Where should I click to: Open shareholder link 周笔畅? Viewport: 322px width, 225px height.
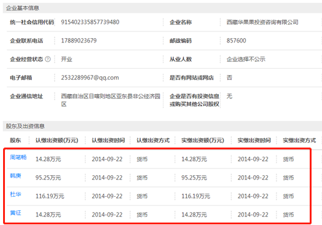pyautogui.click(x=18, y=157)
